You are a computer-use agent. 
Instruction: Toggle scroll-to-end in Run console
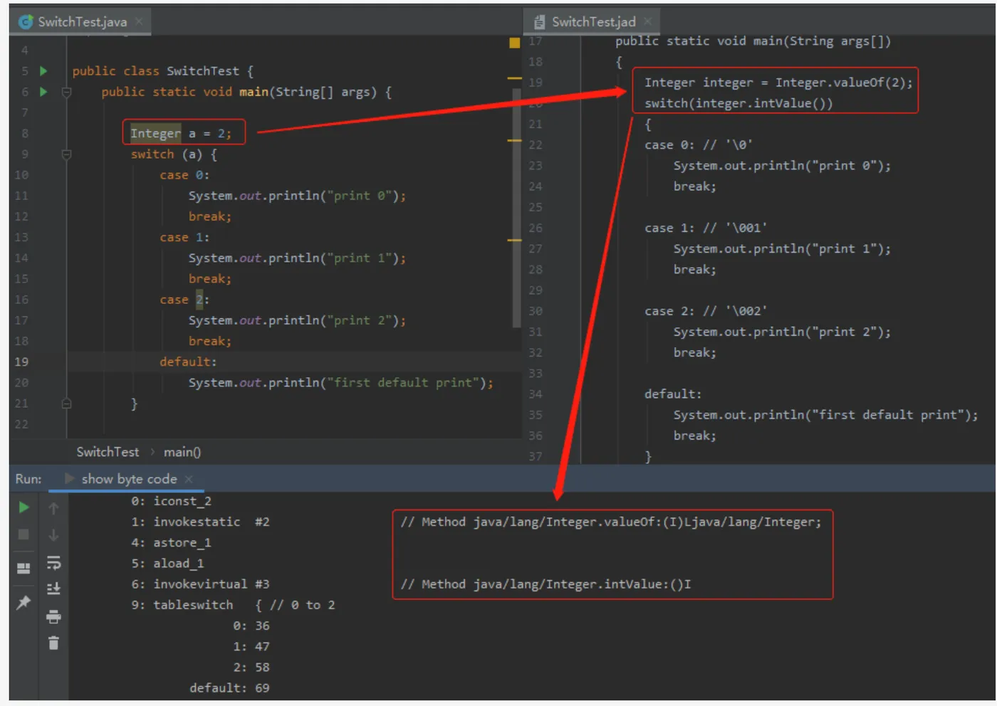(x=53, y=589)
